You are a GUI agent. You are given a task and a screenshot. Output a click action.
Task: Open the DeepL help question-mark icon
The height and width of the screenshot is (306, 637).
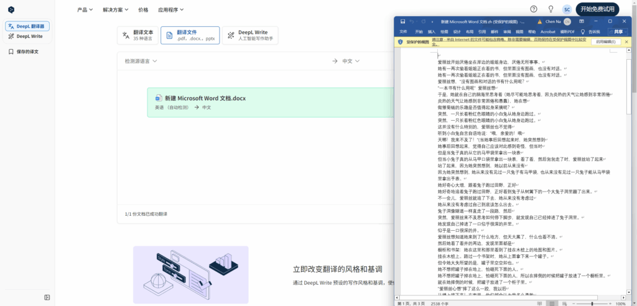tap(534, 9)
